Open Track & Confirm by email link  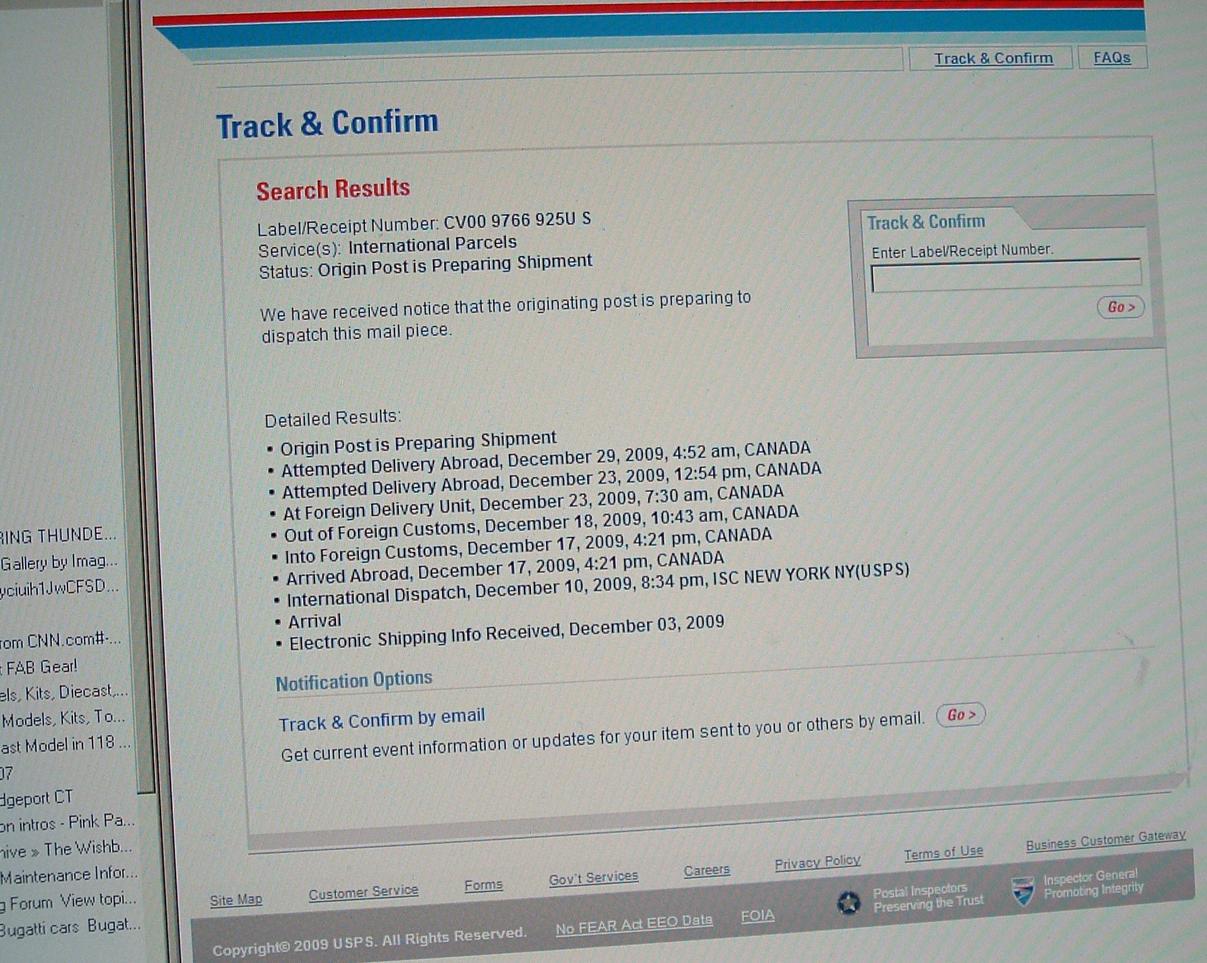click(x=382, y=720)
